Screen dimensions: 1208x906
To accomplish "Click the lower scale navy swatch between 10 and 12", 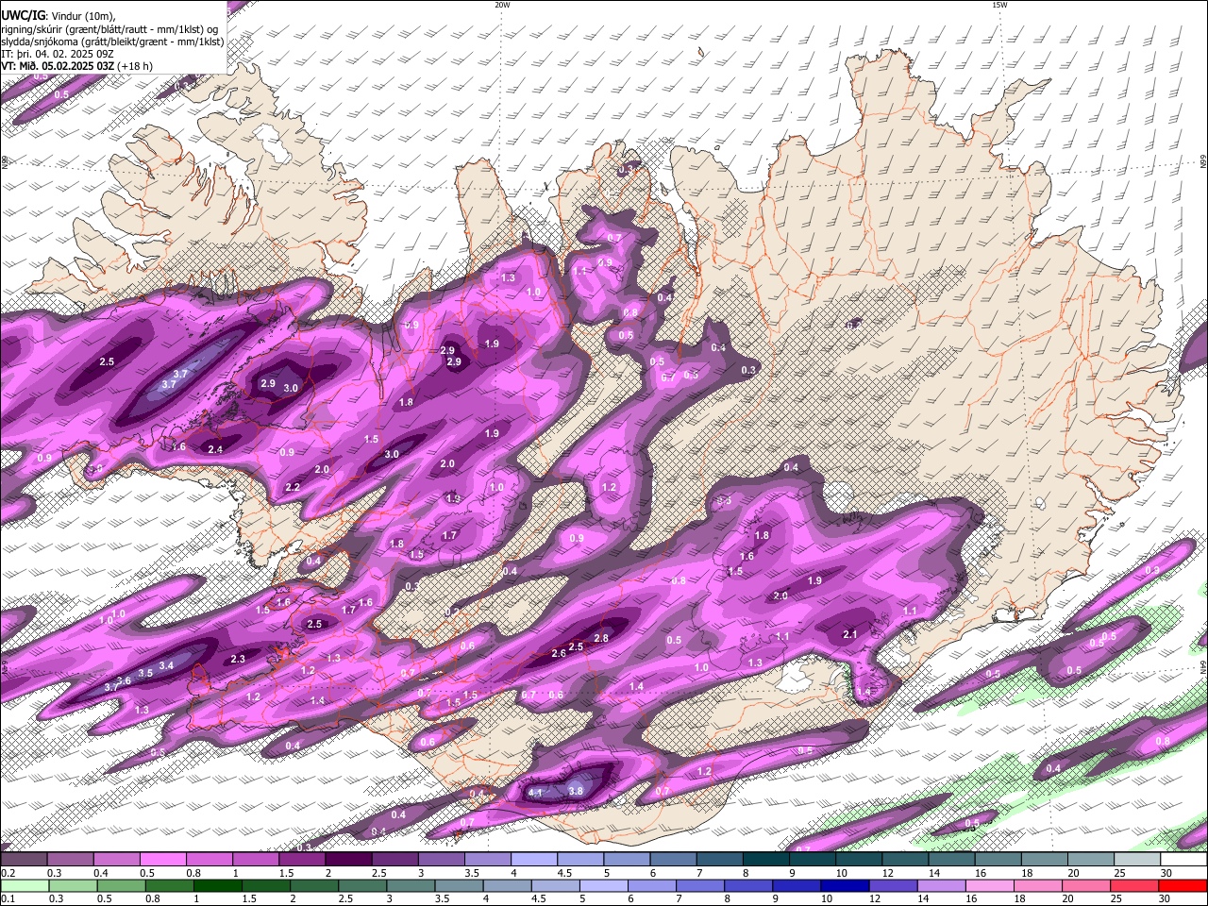I will coord(845,885).
